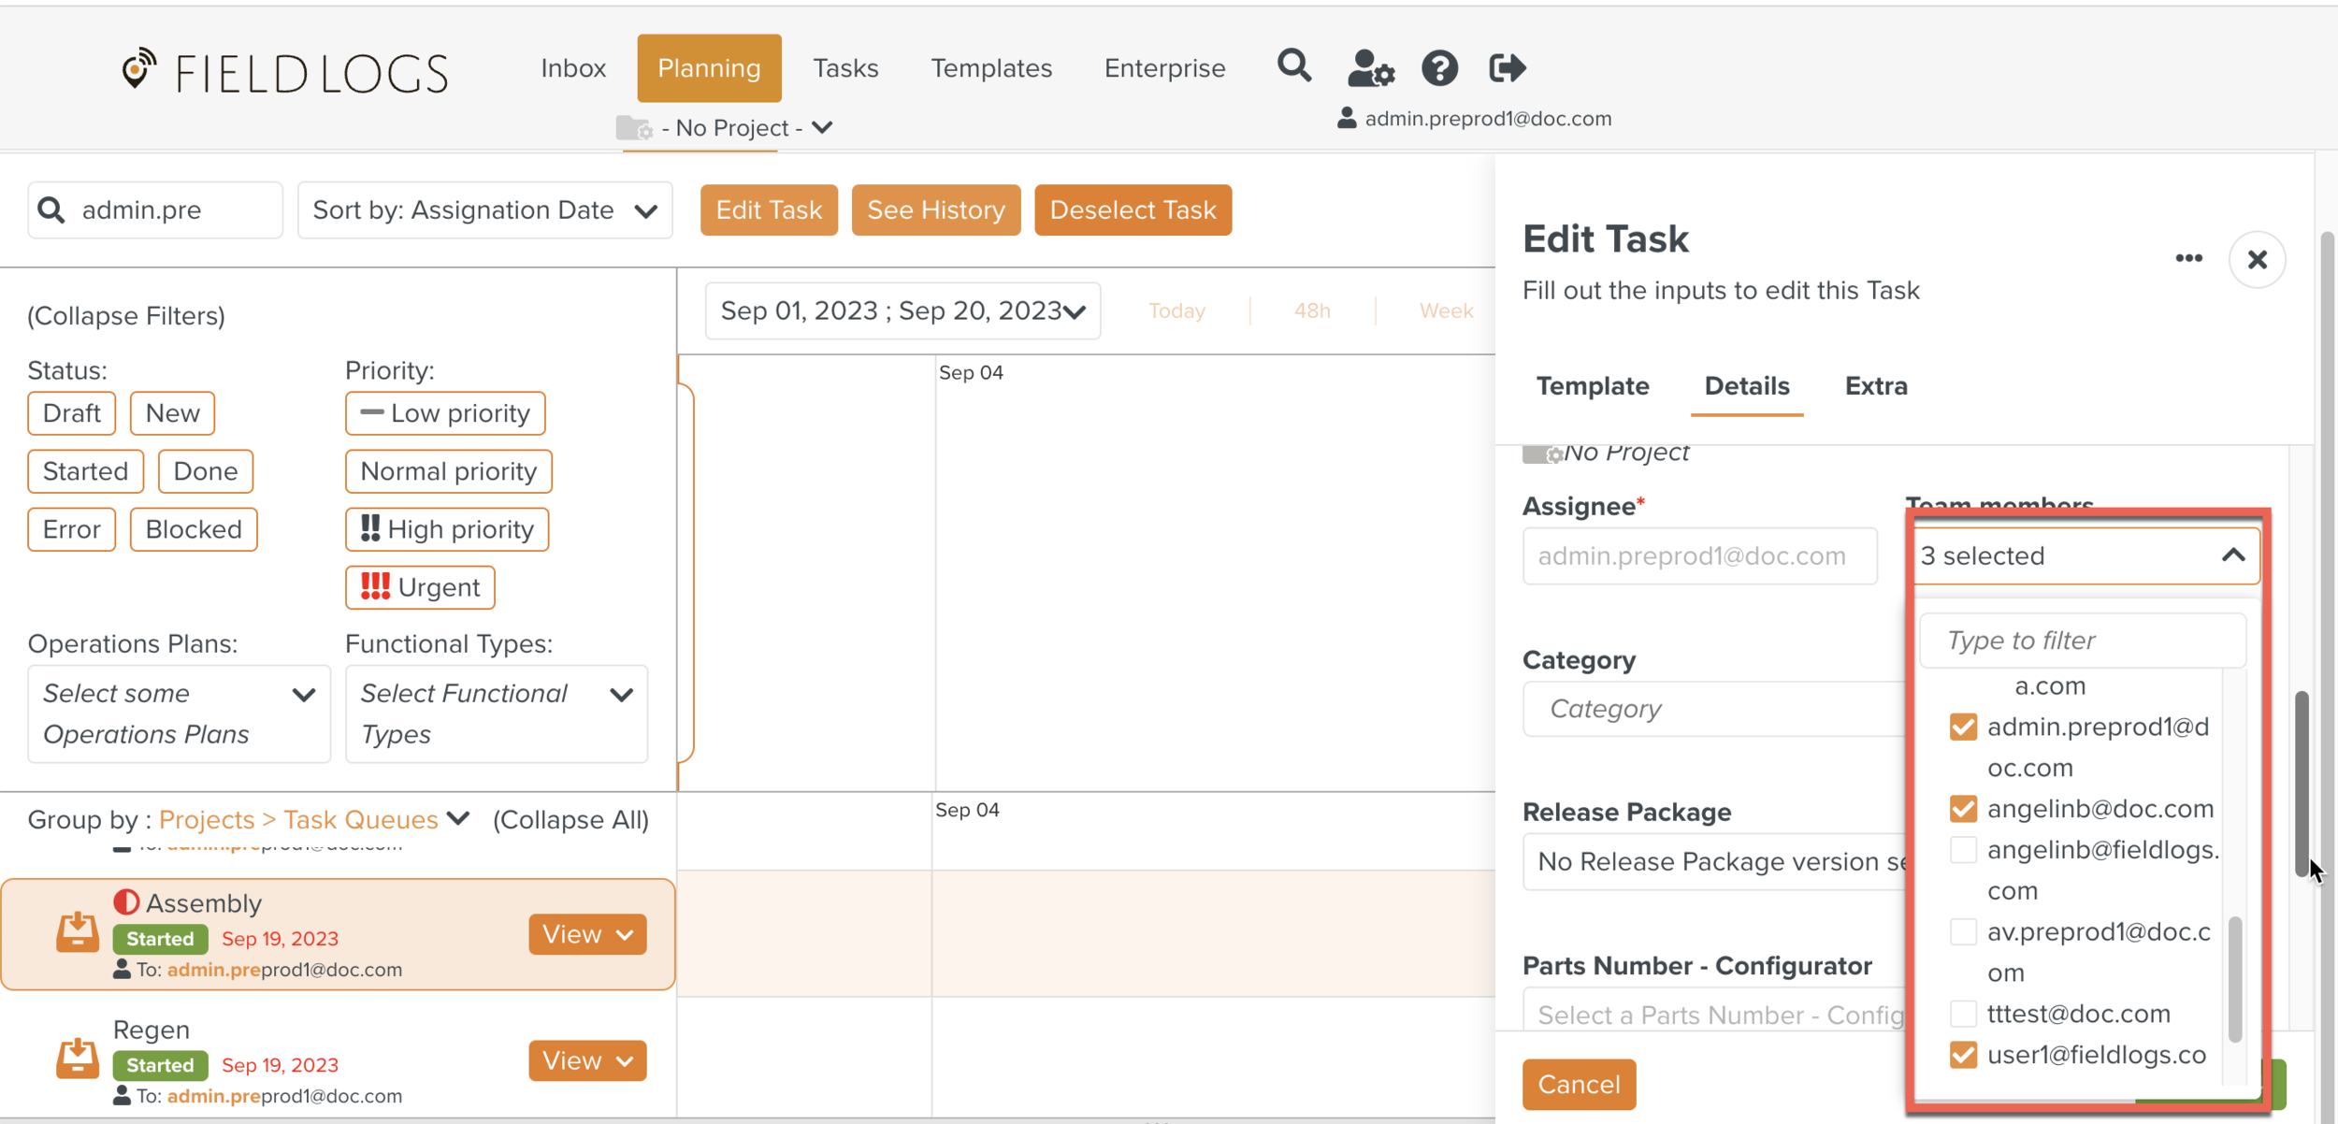2338x1124 pixels.
Task: Open user settings icon with gear
Action: click(1370, 68)
